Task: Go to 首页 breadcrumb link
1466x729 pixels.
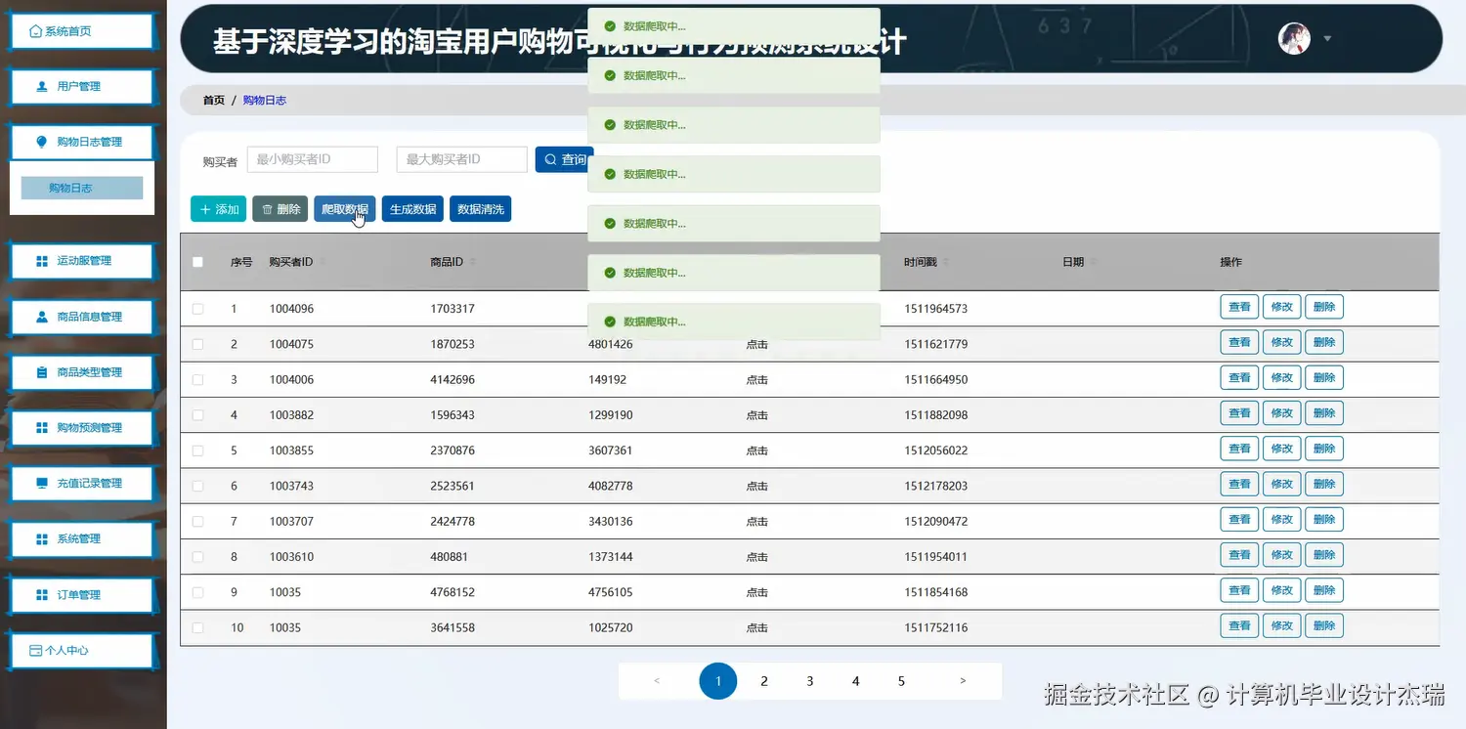Action: [213, 101]
